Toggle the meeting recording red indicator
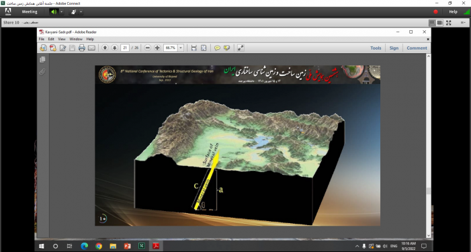The image size is (471, 252). pyautogui.click(x=435, y=11)
